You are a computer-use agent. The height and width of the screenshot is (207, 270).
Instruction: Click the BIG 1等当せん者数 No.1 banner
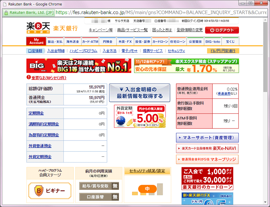(79, 66)
